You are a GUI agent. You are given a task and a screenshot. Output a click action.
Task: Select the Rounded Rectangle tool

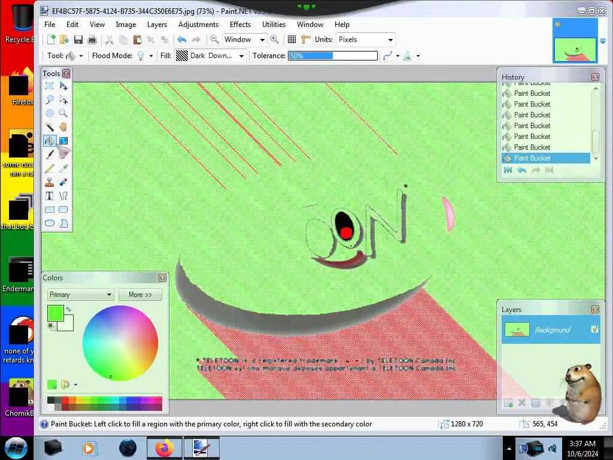tap(63, 210)
